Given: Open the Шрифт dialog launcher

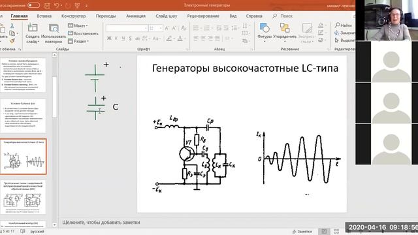Looking at the screenshot, I should tap(187, 50).
